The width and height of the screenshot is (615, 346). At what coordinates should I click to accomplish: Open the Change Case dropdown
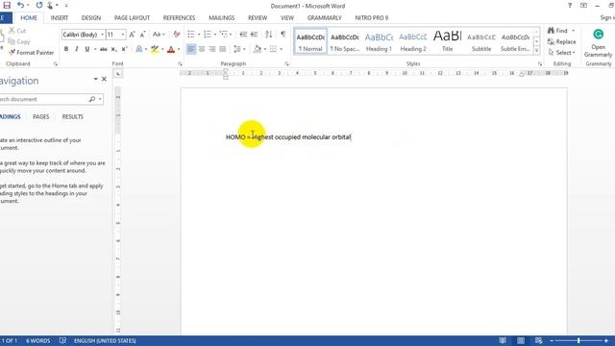[x=159, y=35]
